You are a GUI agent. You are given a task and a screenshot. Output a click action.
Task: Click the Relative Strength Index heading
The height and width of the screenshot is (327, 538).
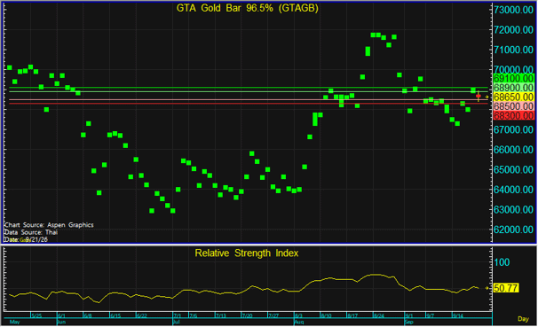click(247, 253)
